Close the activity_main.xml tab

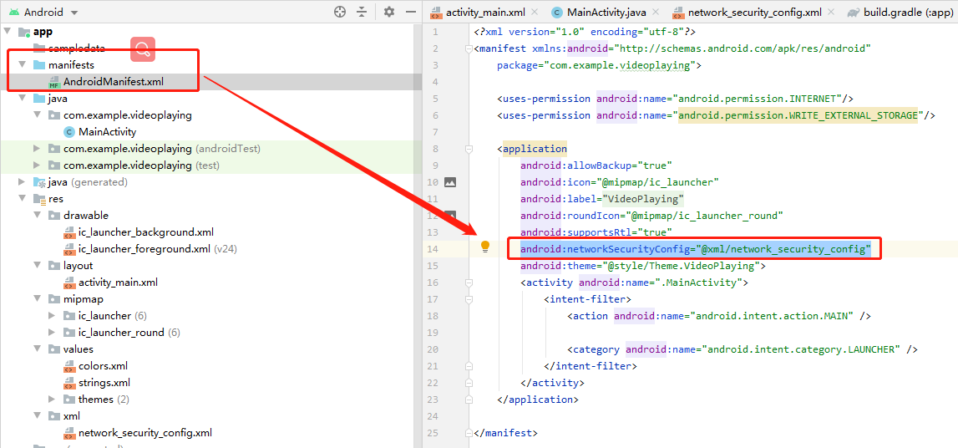pos(535,12)
